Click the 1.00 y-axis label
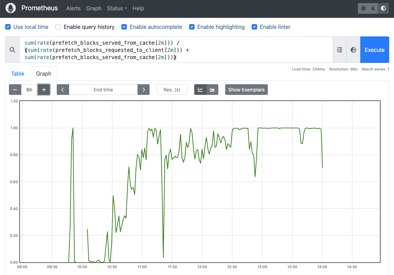The height and width of the screenshot is (275, 394). point(14,128)
